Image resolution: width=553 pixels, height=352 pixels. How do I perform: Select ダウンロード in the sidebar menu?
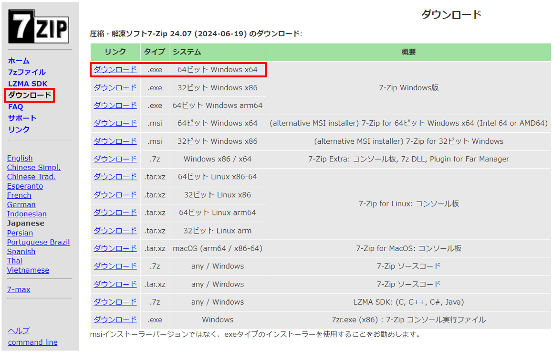coord(30,95)
